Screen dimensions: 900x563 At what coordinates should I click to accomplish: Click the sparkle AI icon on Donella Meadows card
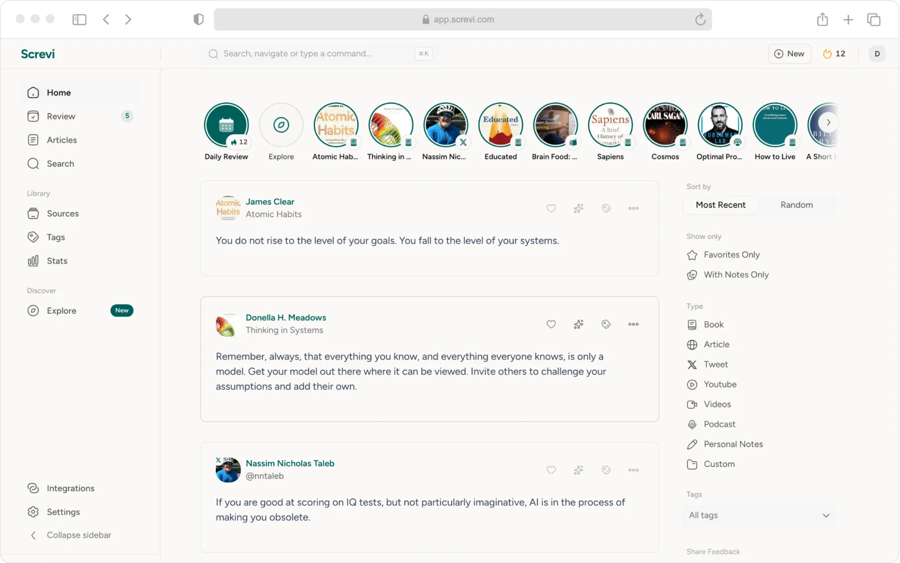578,324
